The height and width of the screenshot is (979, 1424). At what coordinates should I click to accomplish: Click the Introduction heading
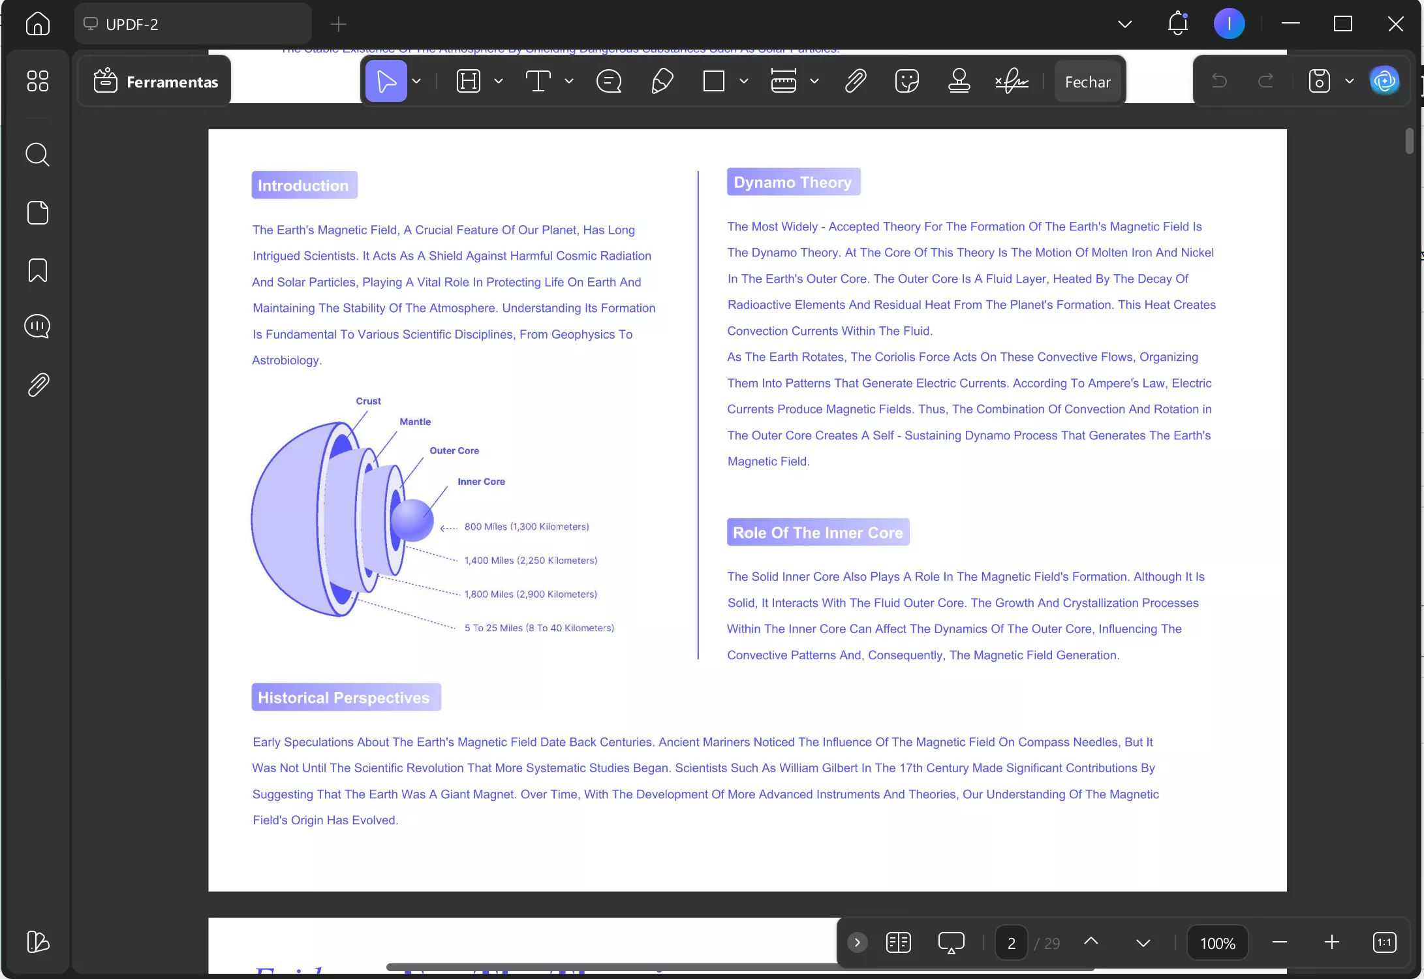tap(304, 185)
